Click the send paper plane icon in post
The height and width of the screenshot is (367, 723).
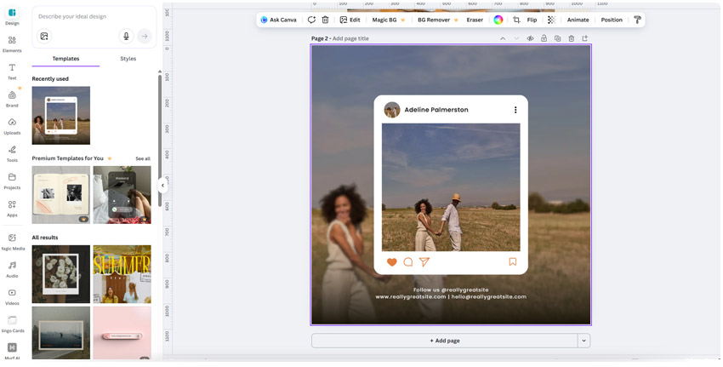(x=424, y=262)
